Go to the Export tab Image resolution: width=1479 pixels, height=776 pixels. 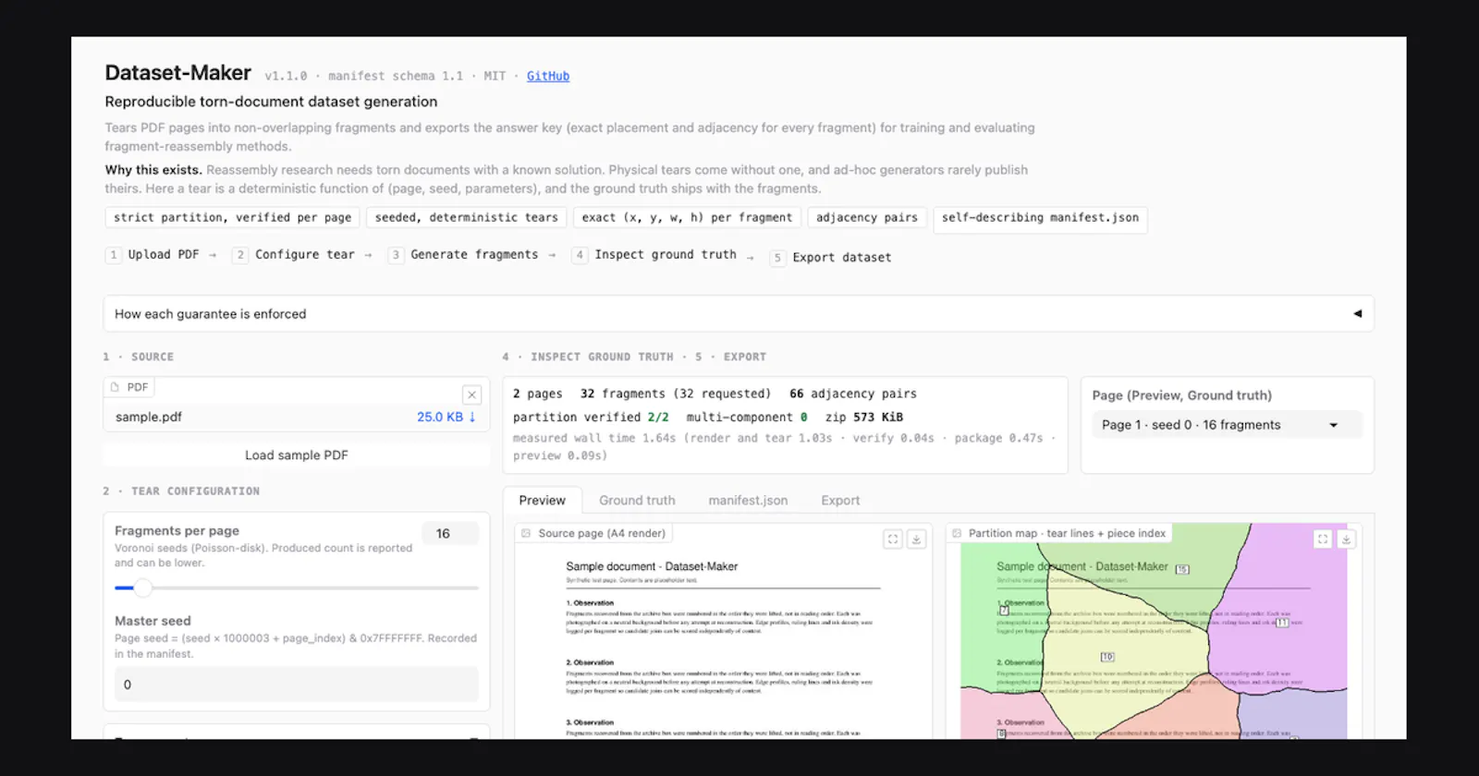tap(840, 500)
